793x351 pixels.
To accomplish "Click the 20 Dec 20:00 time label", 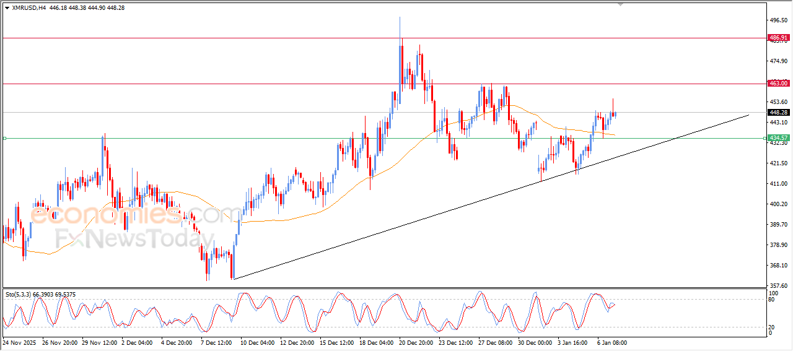I will click(x=415, y=342).
